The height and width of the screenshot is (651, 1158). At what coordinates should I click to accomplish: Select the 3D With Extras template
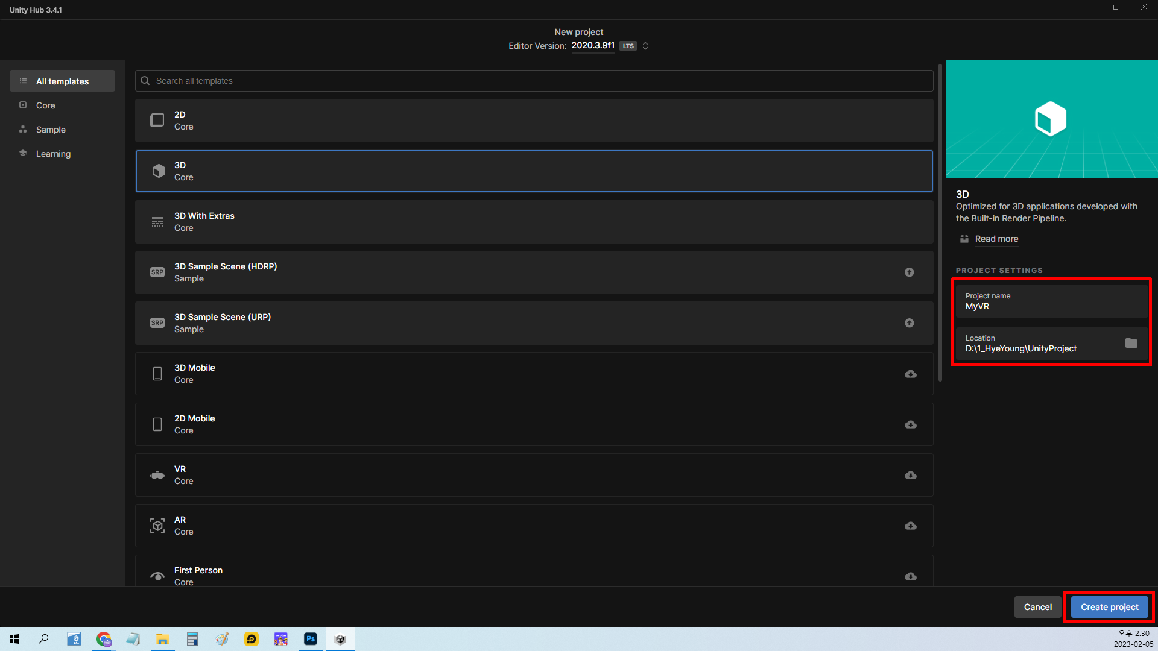click(x=534, y=222)
